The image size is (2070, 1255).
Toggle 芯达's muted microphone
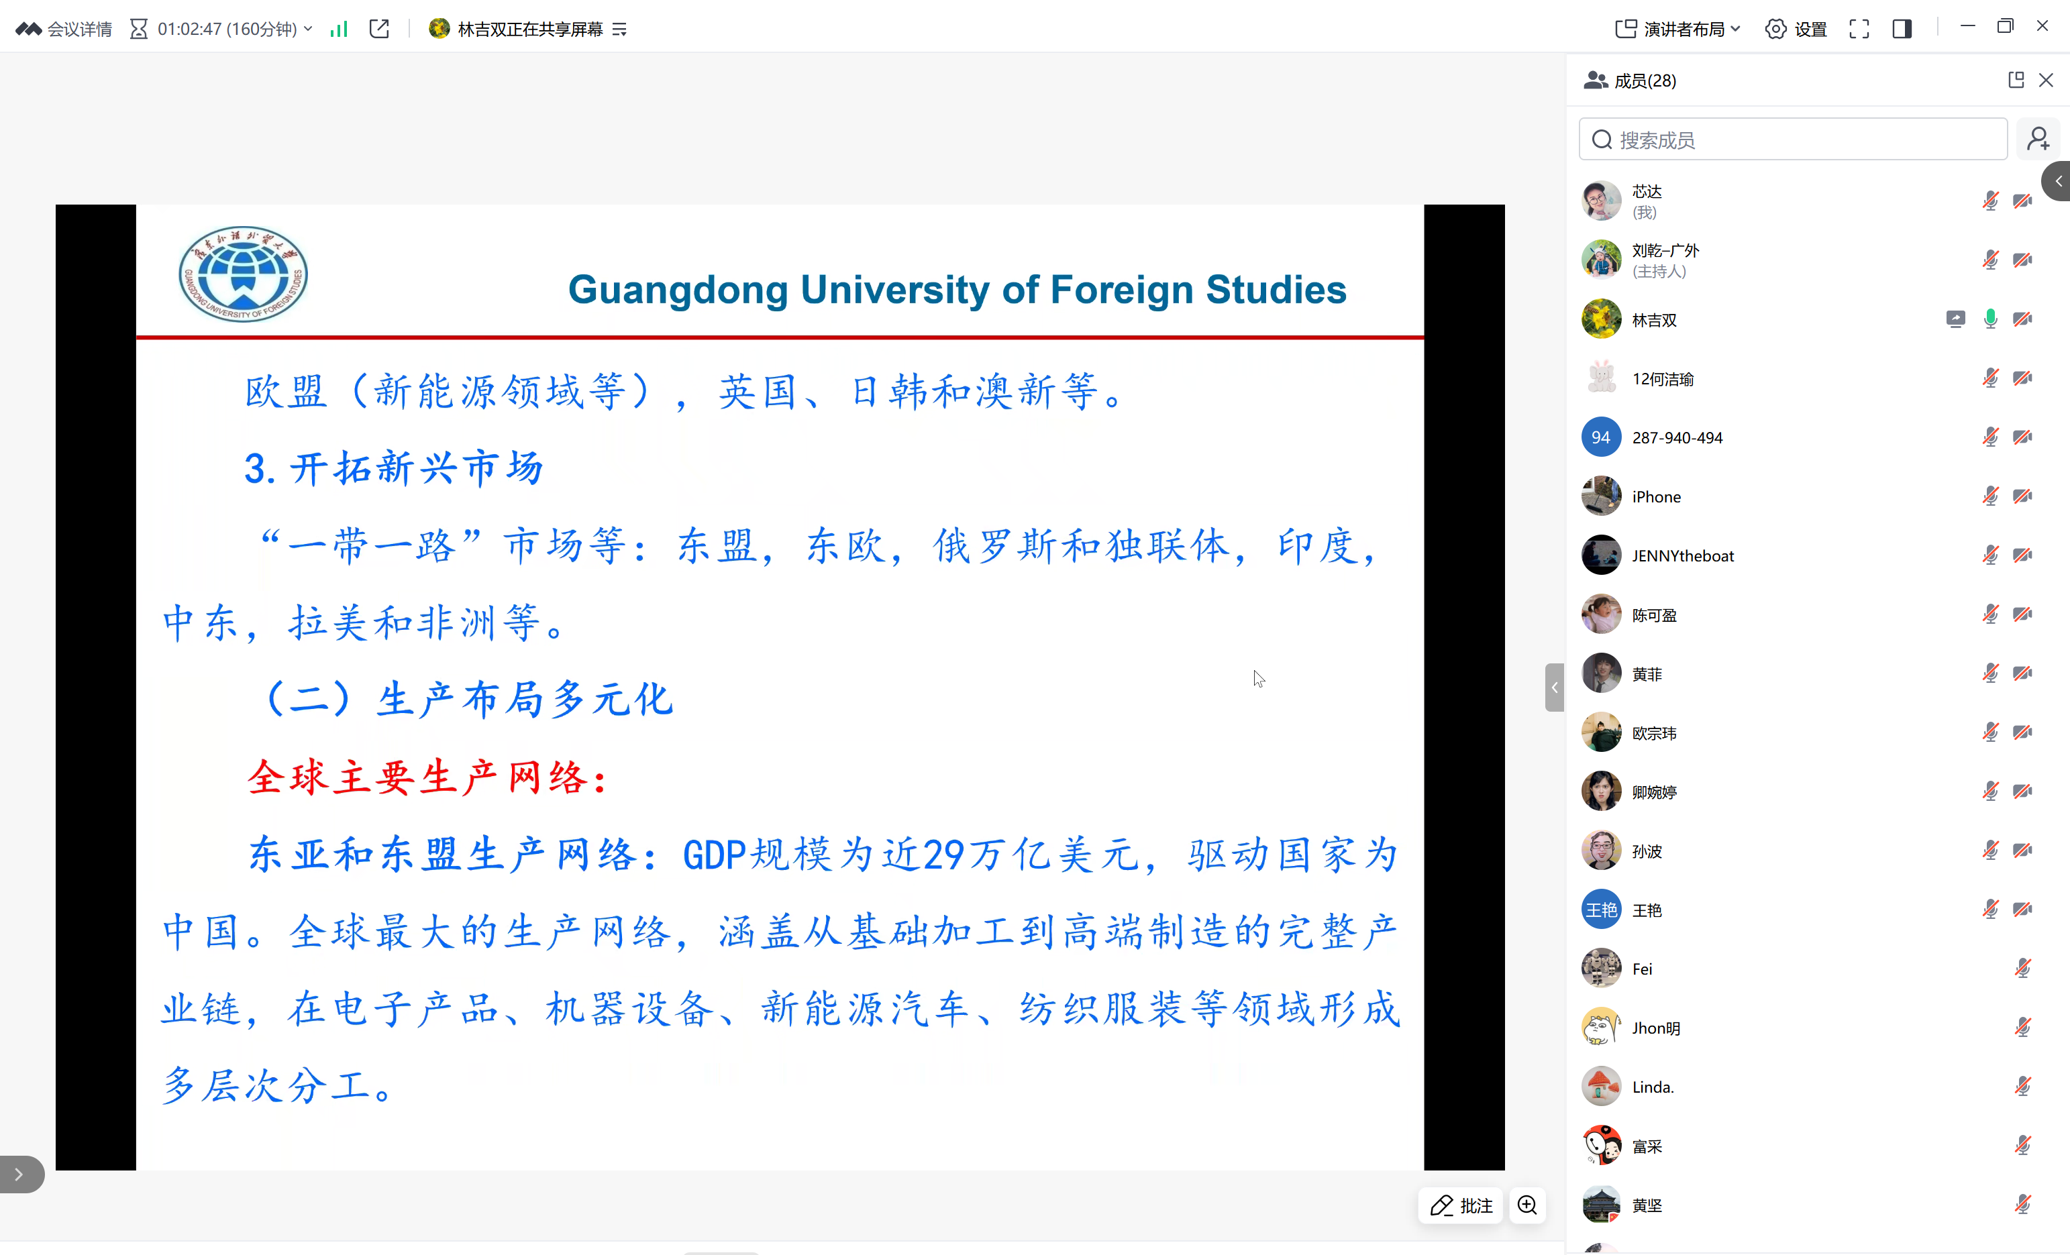[1990, 201]
